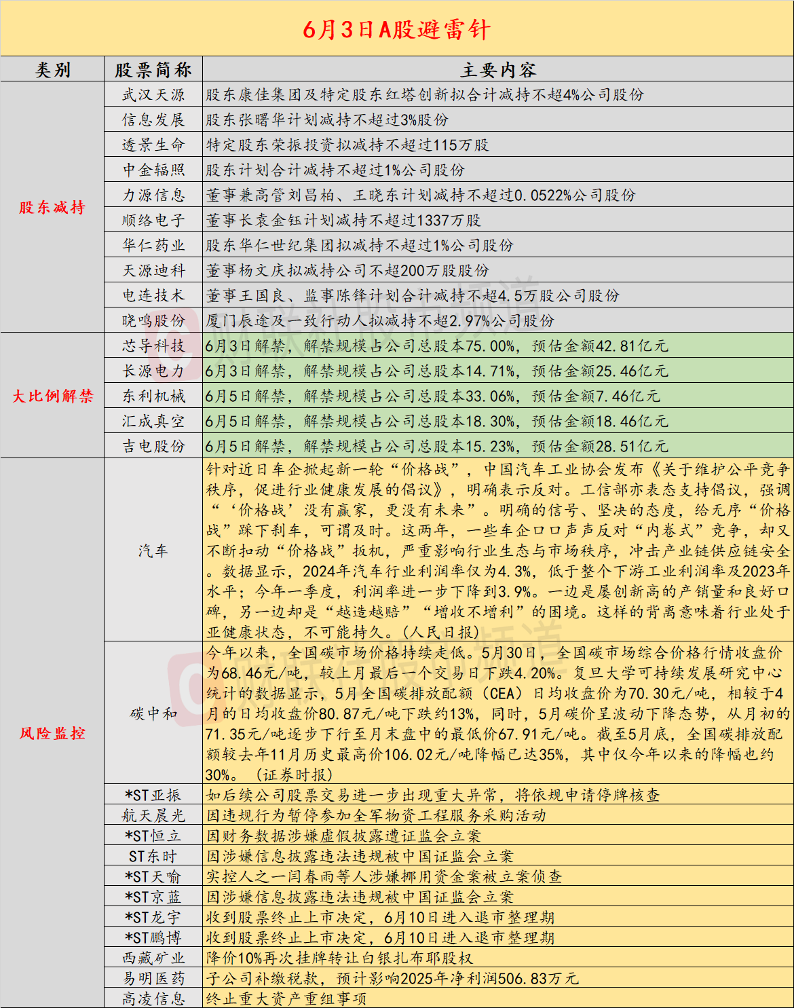This screenshot has height=1008, width=794.
Task: Click the 价格战 auto industry paragraph
Action: (498, 550)
